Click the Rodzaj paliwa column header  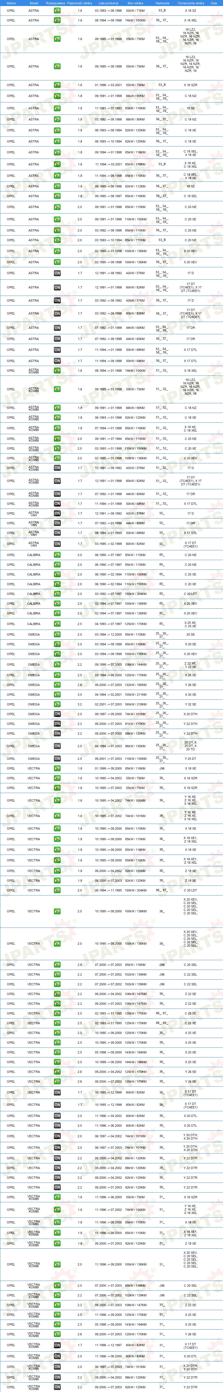coord(56,3)
